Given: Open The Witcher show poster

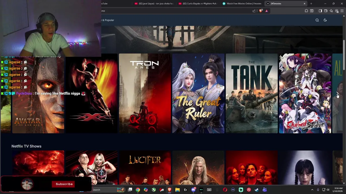Looking at the screenshot, I should pos(198,168).
